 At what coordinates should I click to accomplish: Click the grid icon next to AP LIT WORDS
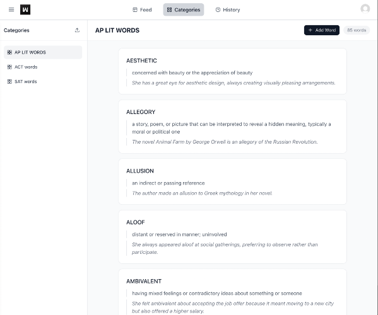coord(9,52)
